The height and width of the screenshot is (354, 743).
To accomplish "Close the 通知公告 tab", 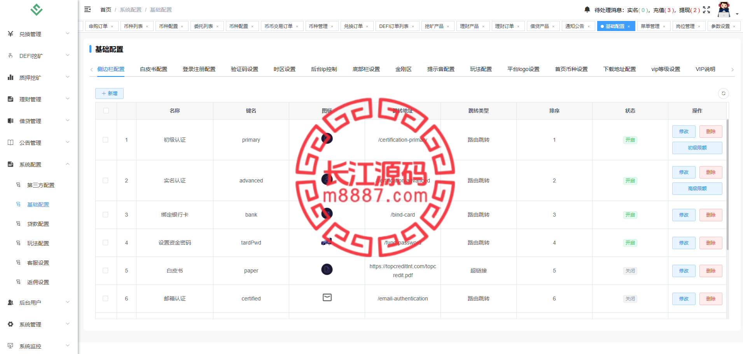I will pos(589,26).
